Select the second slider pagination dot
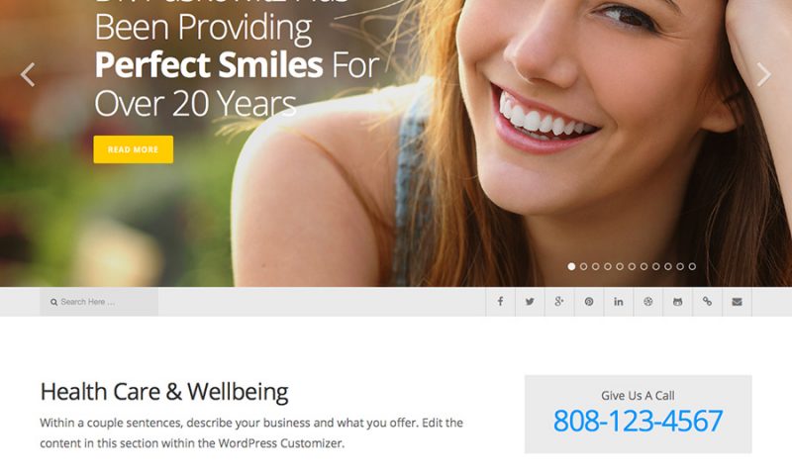This screenshot has width=792, height=475. point(584,266)
